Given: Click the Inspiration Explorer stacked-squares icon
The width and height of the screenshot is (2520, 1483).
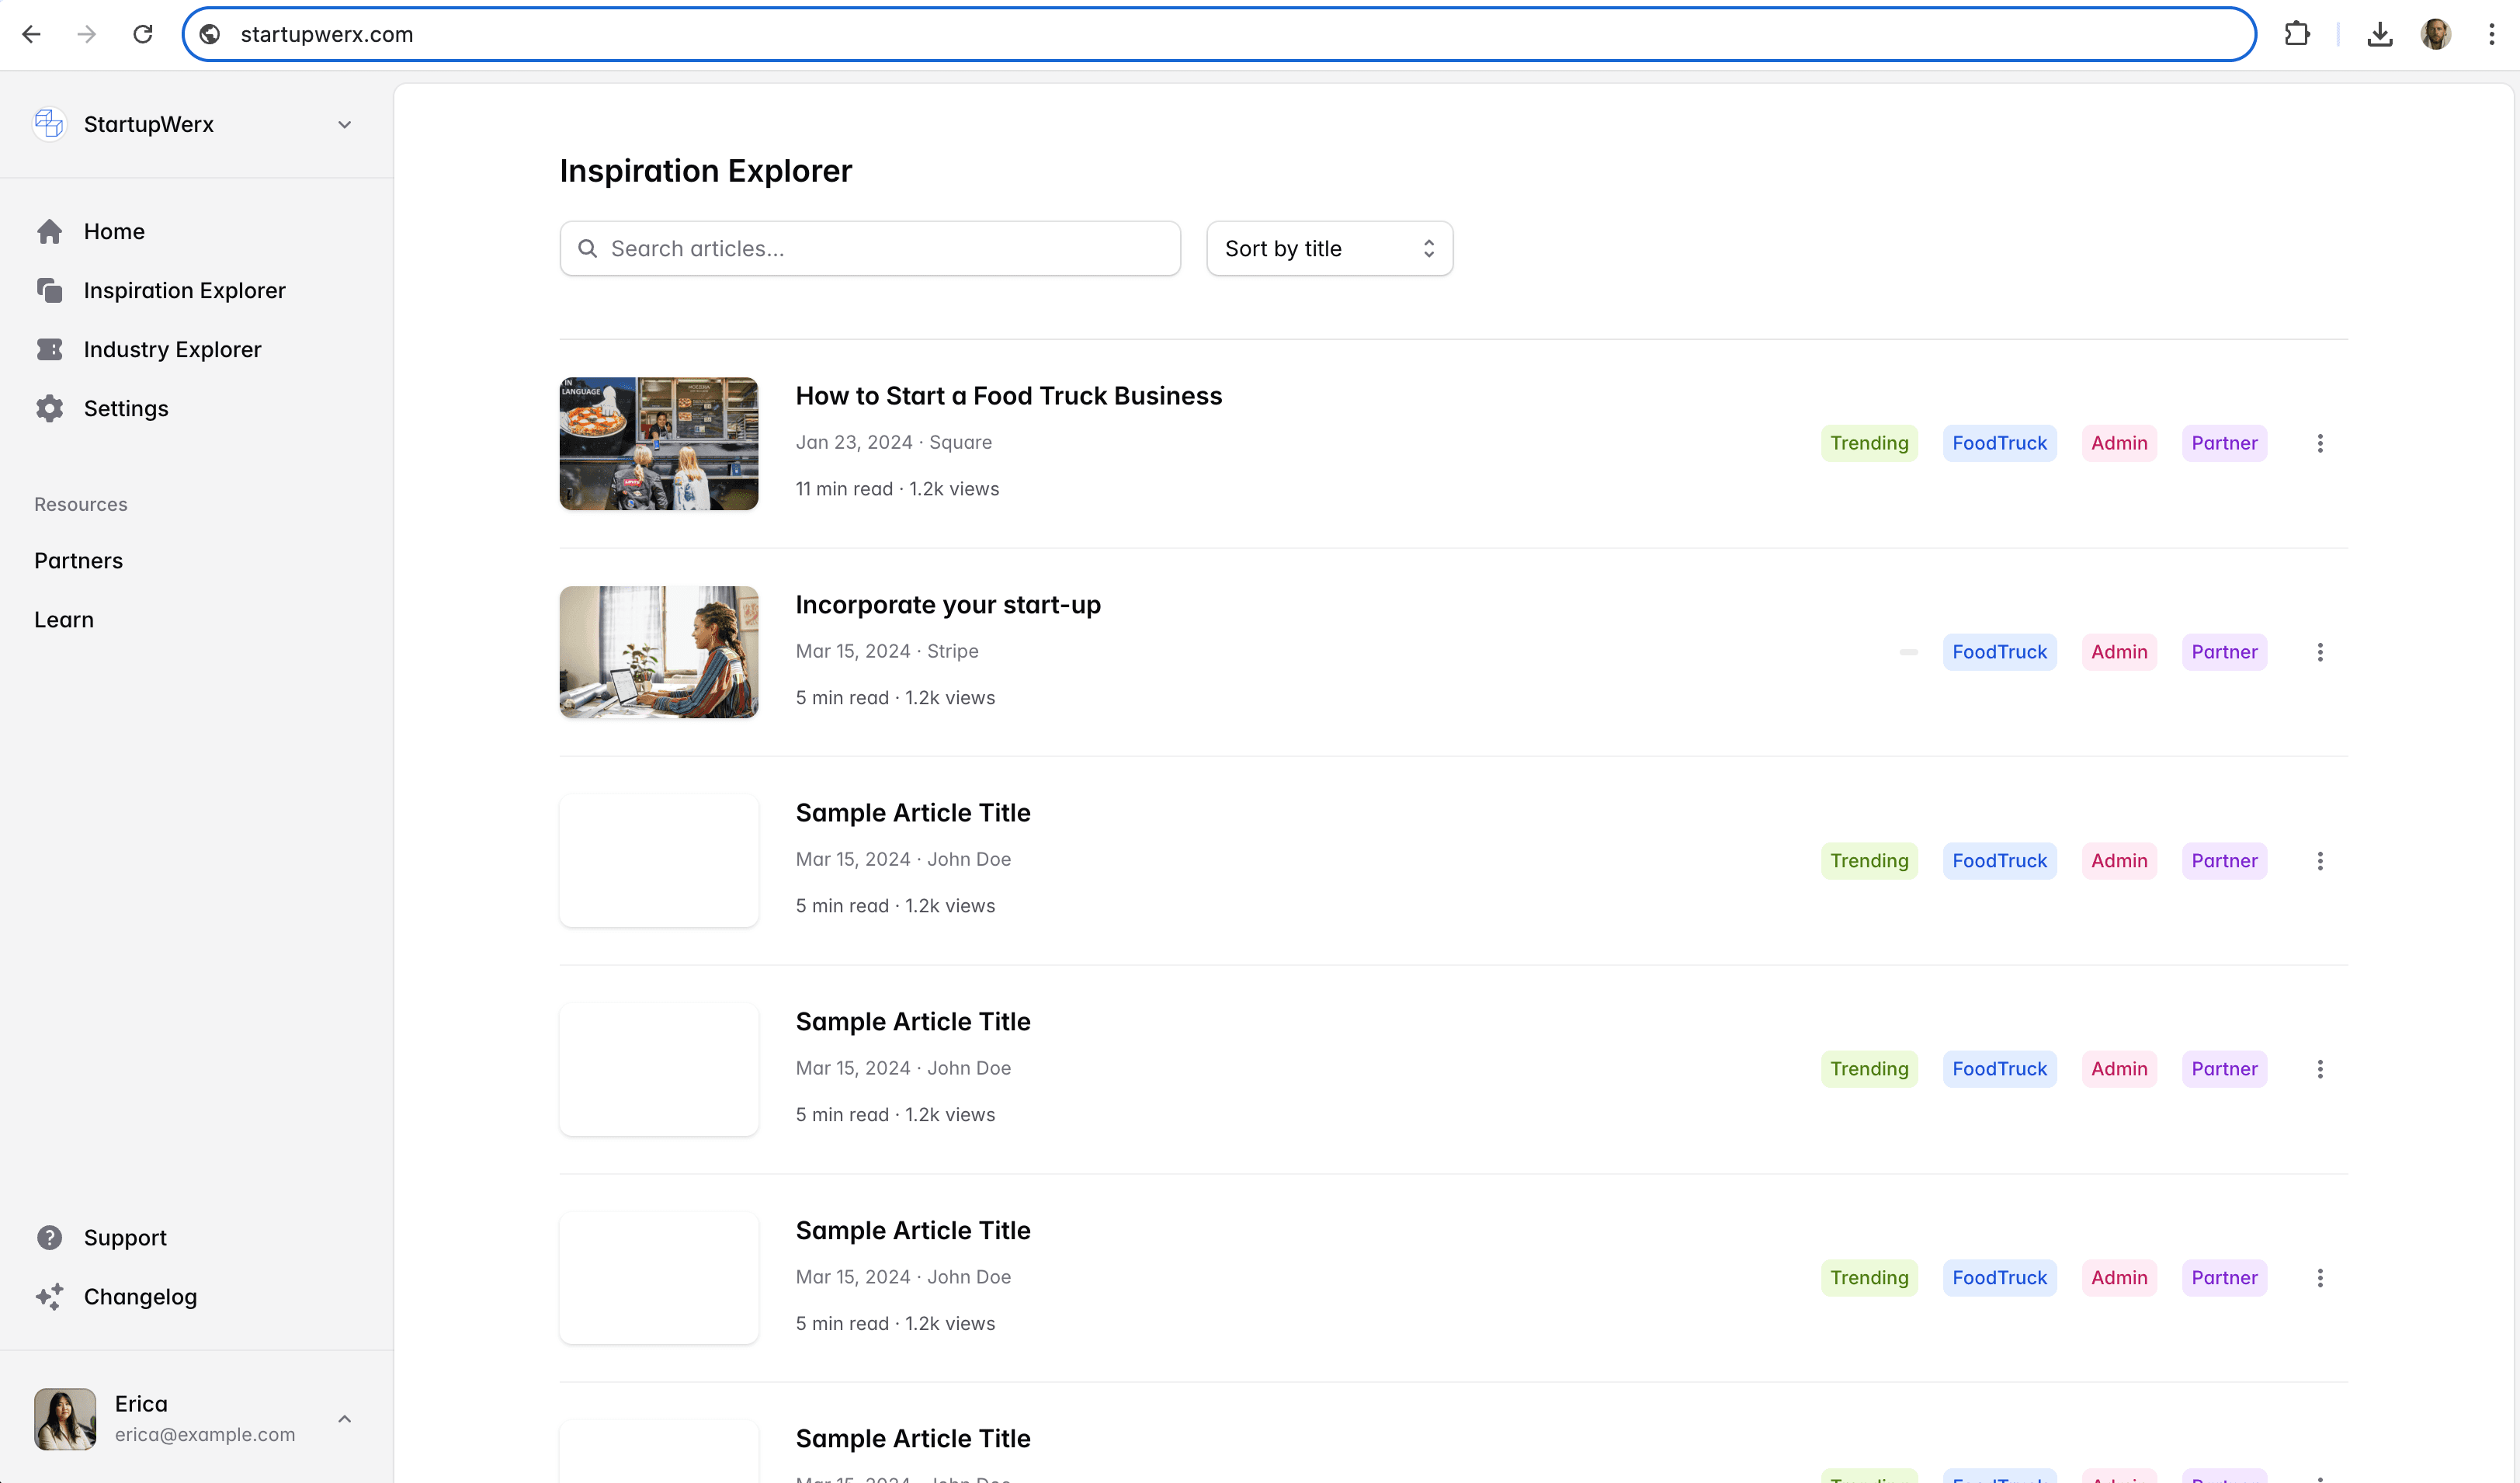Looking at the screenshot, I should pyautogui.click(x=49, y=291).
